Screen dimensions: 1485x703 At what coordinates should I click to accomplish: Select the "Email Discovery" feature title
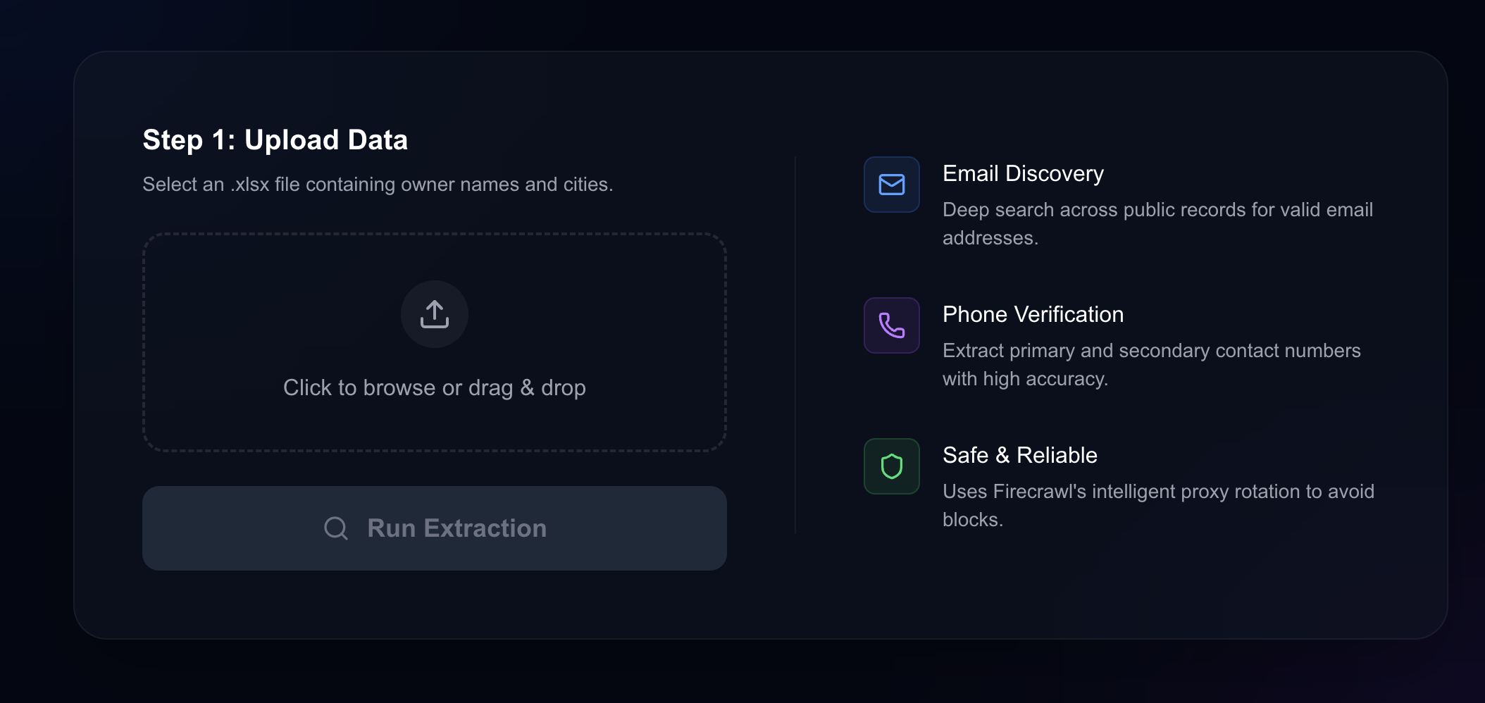click(1023, 173)
